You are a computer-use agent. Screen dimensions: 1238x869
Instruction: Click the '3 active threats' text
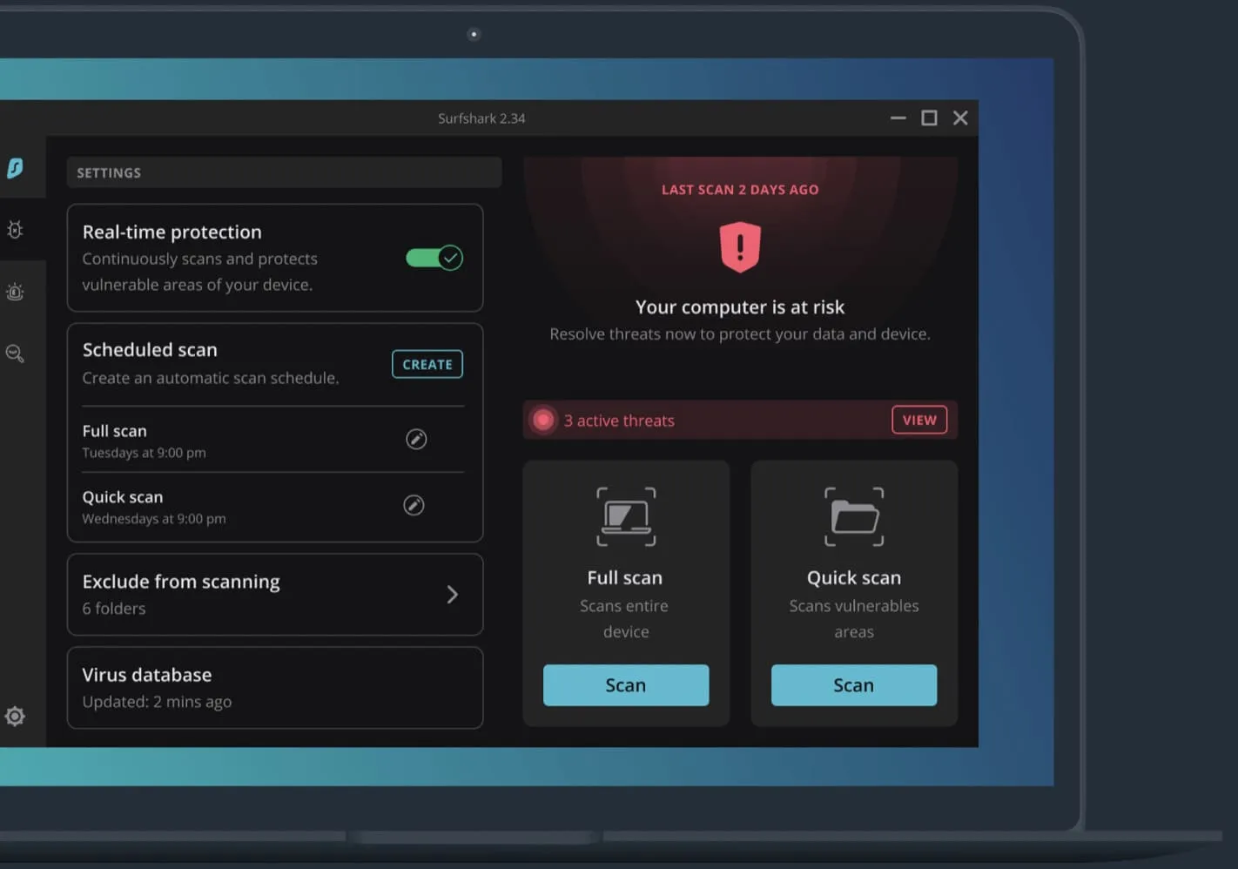coord(619,421)
